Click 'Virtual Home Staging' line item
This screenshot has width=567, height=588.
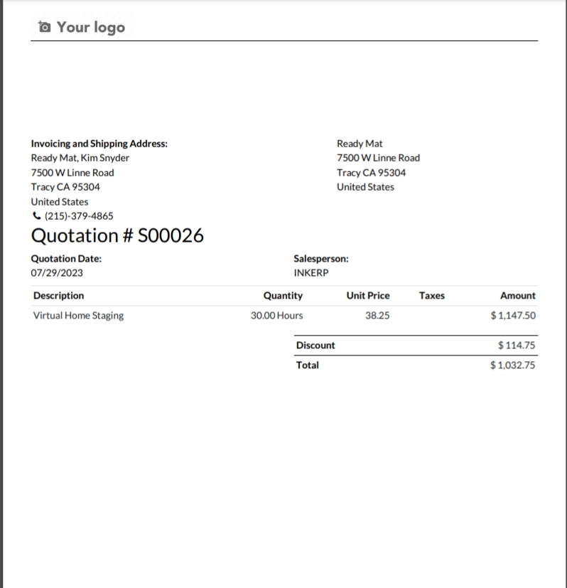coord(78,316)
